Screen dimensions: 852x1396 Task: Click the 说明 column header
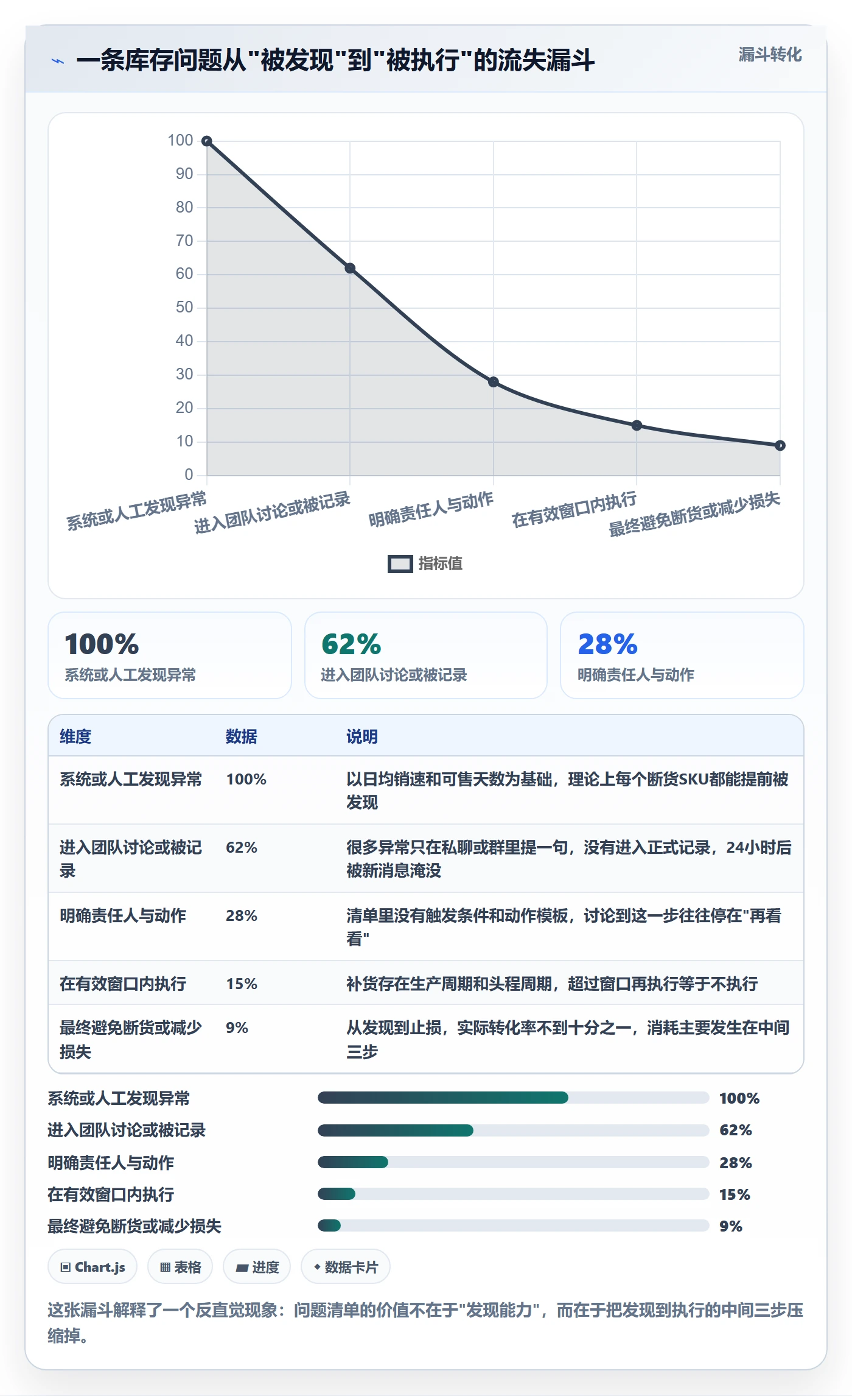tap(362, 736)
